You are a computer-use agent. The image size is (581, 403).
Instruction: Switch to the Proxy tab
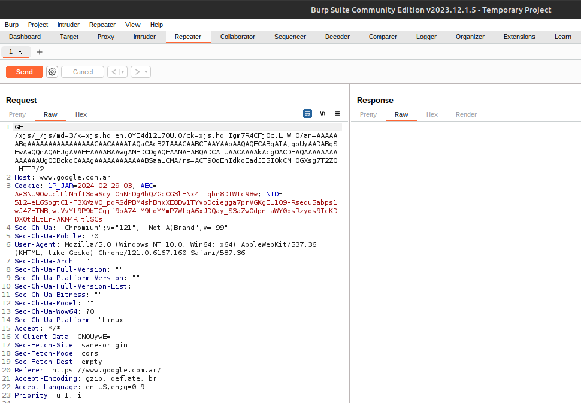(x=106, y=37)
